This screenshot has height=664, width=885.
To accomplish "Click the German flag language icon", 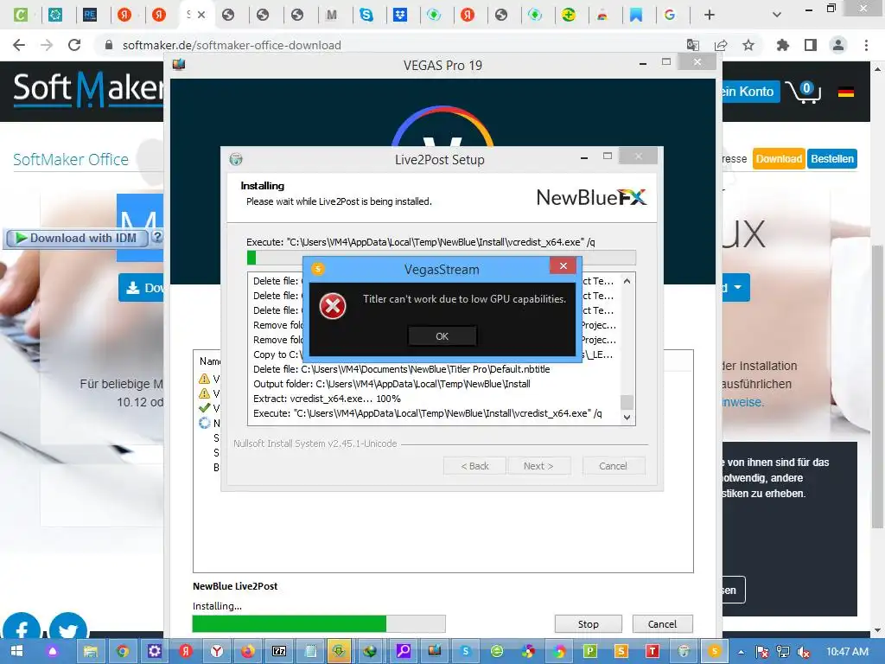I will click(845, 92).
